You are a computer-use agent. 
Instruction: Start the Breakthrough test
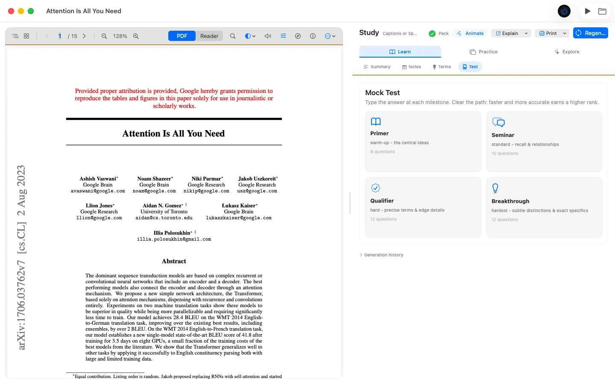[x=544, y=207]
